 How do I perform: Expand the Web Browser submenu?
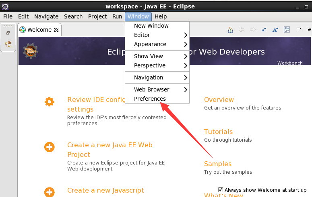tap(157, 89)
